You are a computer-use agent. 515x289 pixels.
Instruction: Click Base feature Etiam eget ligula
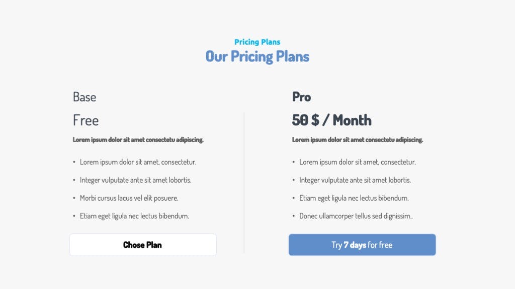134,216
